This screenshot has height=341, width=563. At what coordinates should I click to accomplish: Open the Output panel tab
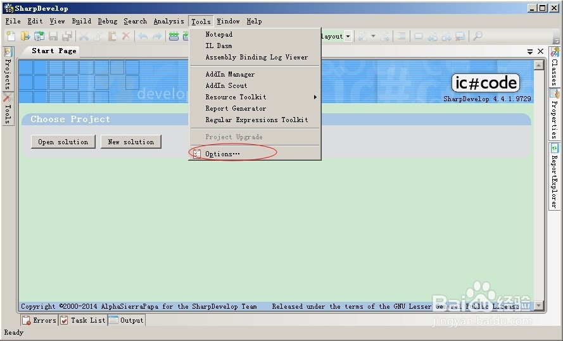[x=127, y=320]
